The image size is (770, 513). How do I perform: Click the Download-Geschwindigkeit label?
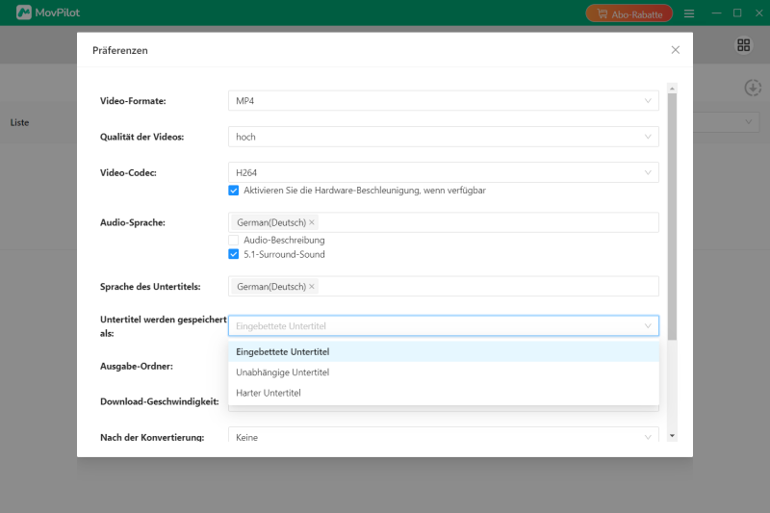(160, 401)
